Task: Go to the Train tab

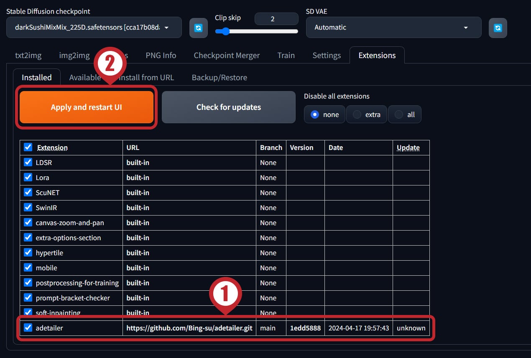Action: 286,55
